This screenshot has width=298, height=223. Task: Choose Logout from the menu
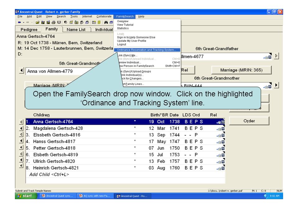(121, 44)
